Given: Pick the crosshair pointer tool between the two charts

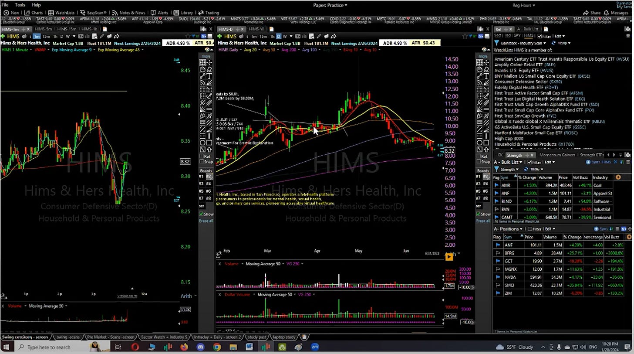Looking at the screenshot, I should 209,62.
